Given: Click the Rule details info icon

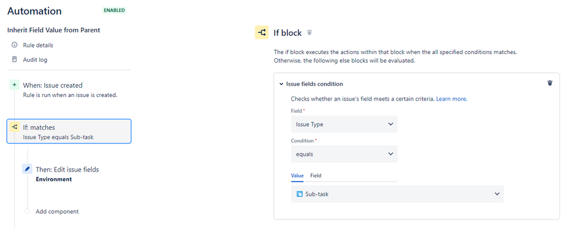Looking at the screenshot, I should [x=15, y=45].
